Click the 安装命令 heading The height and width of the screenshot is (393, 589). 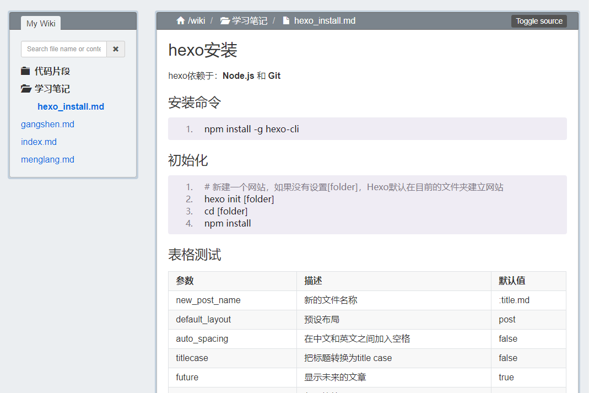pyautogui.click(x=194, y=102)
